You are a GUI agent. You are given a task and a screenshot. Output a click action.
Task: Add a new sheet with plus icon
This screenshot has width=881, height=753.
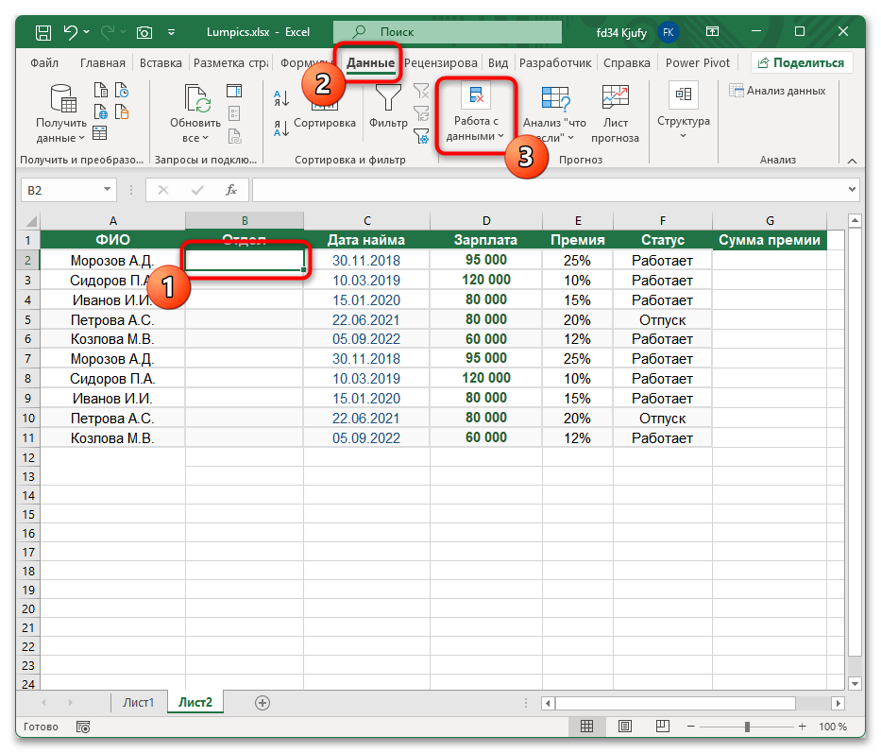point(263,702)
